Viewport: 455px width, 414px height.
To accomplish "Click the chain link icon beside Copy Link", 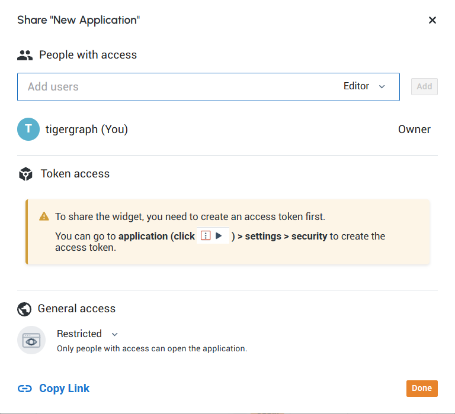I will pos(25,389).
